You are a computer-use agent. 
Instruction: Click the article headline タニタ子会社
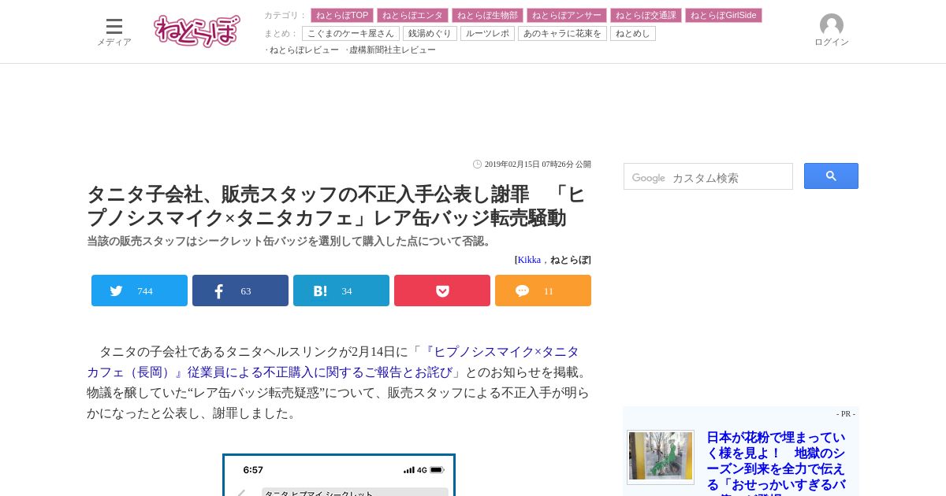click(336, 206)
